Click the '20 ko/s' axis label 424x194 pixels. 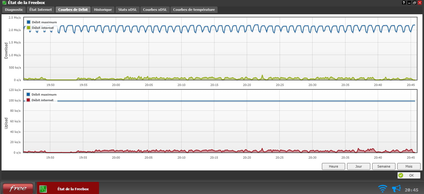[x=16, y=142]
